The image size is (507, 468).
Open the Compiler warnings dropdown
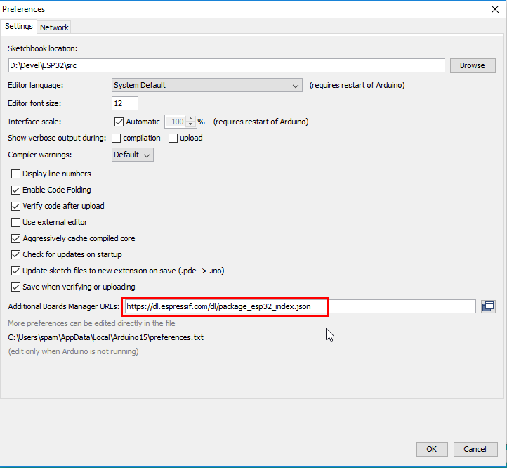click(x=133, y=155)
